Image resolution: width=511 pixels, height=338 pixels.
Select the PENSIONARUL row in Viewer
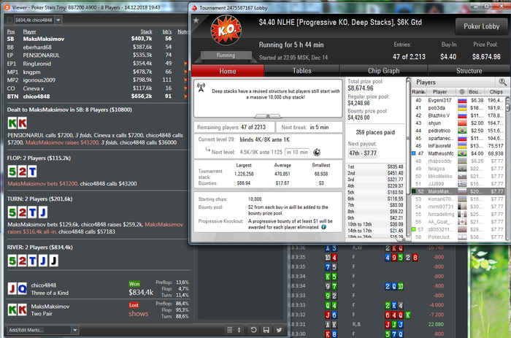[96, 55]
